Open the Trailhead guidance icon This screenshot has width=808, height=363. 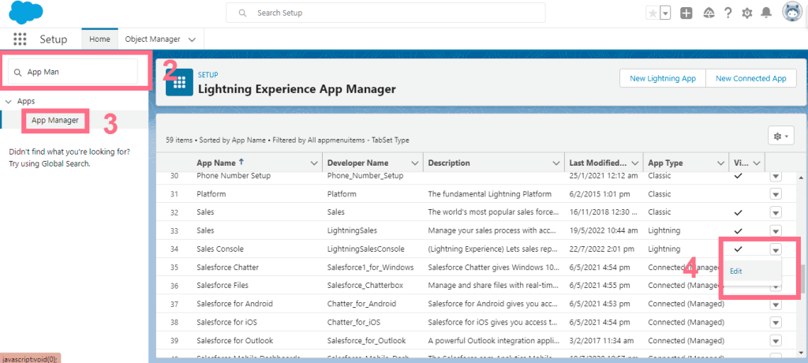pos(708,13)
